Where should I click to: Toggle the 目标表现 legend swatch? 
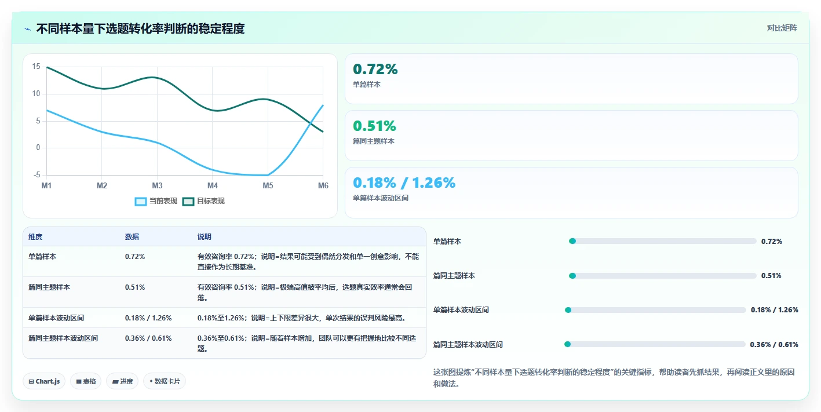tap(188, 201)
